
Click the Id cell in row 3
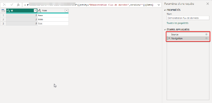click(x=22, y=23)
